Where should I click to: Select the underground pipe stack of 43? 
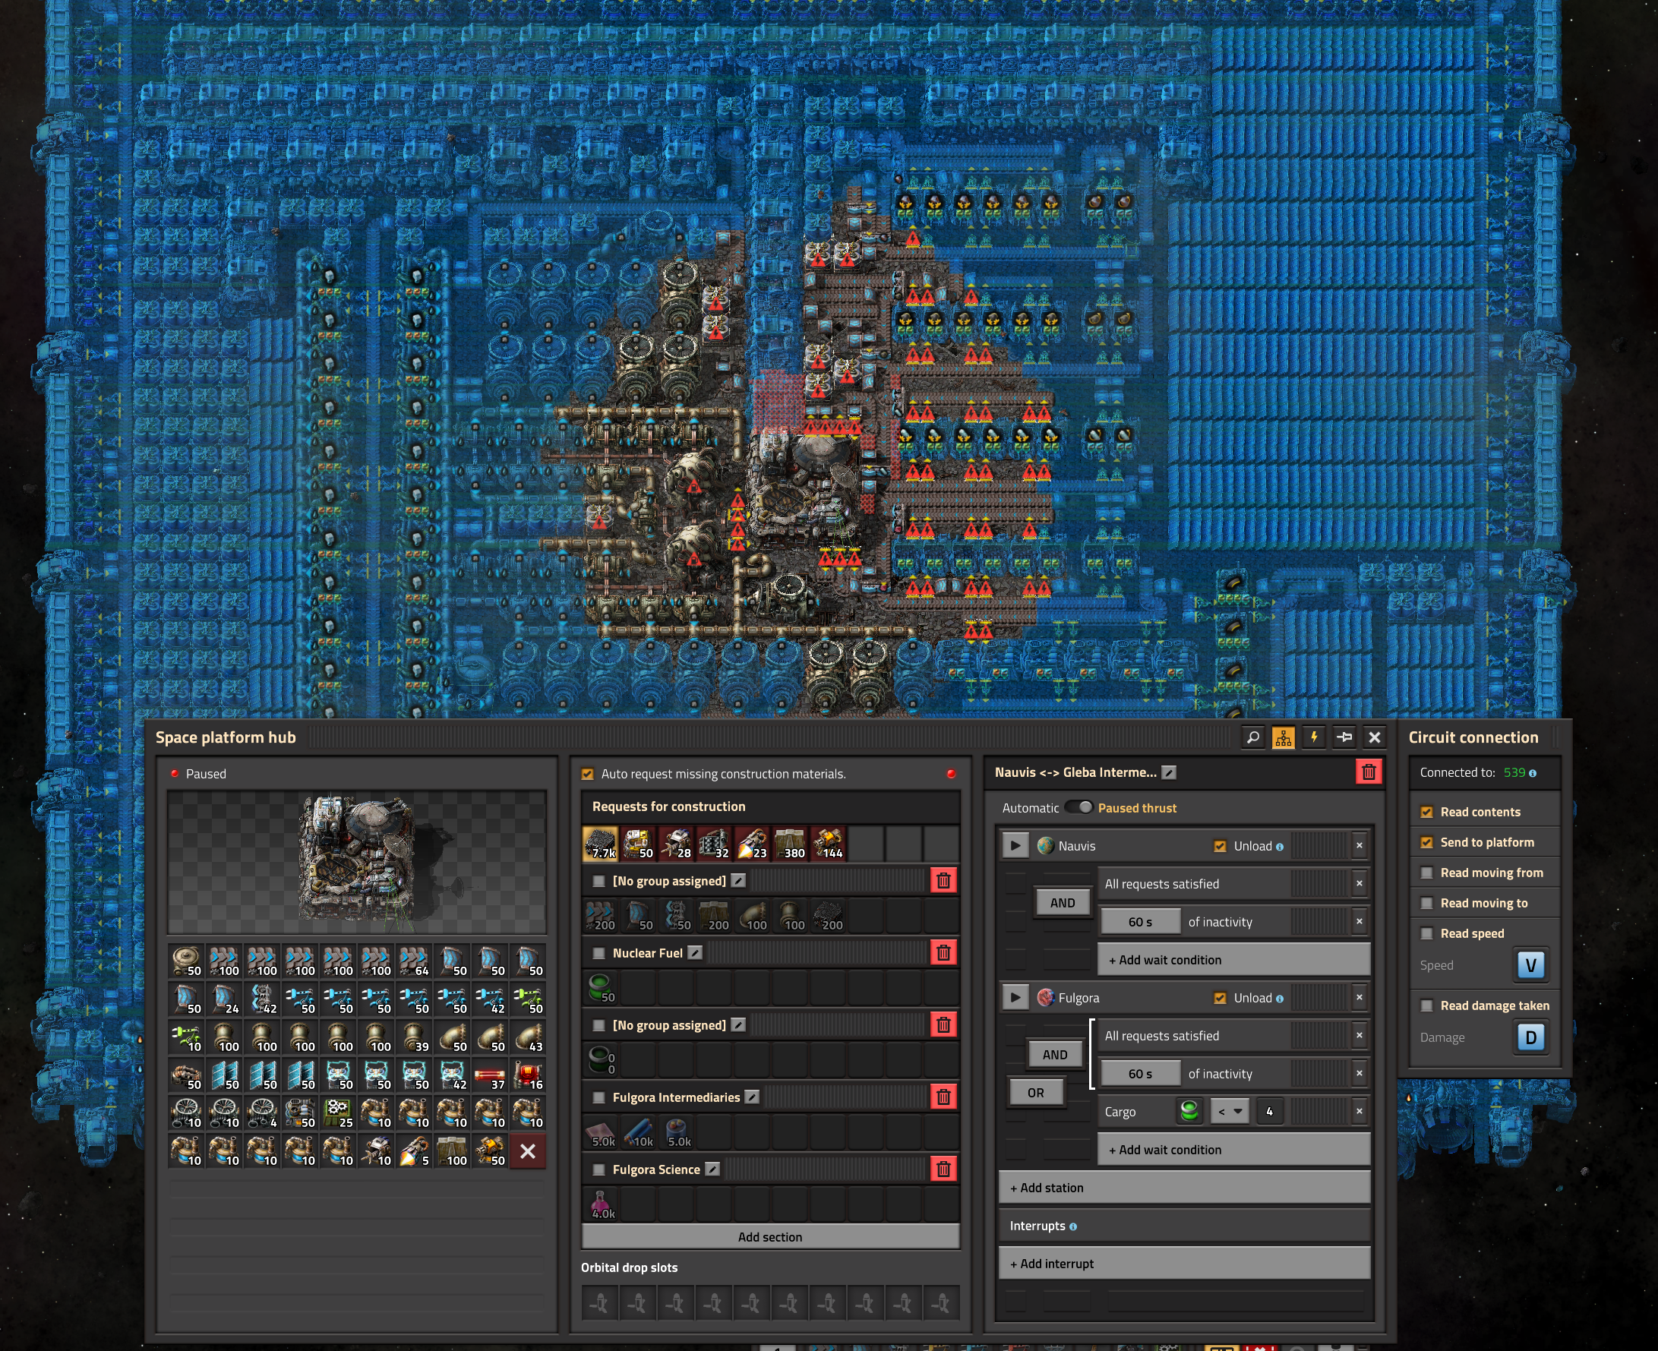(528, 1037)
